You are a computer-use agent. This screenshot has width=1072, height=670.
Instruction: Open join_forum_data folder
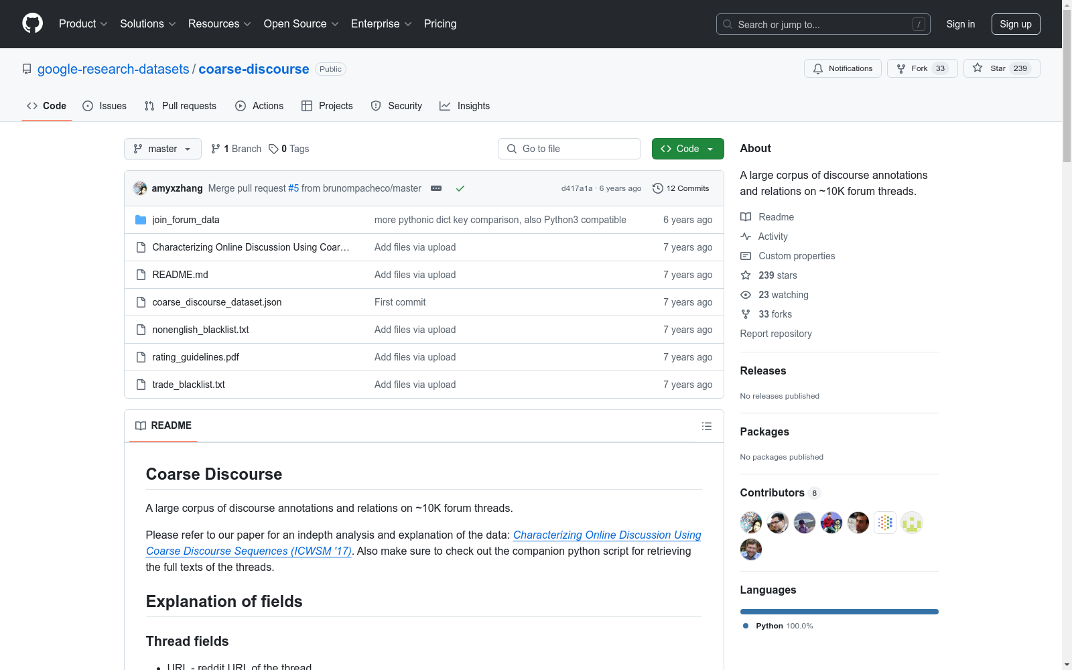click(186, 220)
